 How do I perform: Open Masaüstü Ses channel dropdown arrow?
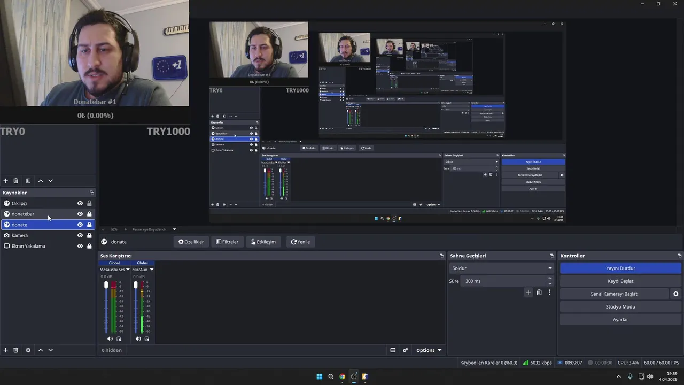(128, 269)
